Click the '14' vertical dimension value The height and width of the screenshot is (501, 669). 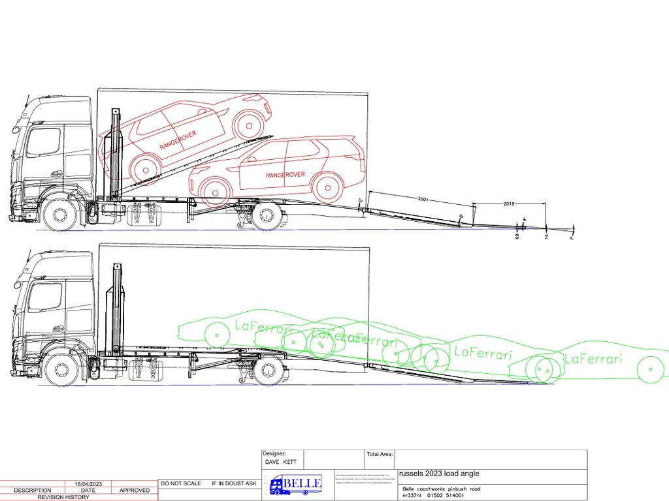546,235
